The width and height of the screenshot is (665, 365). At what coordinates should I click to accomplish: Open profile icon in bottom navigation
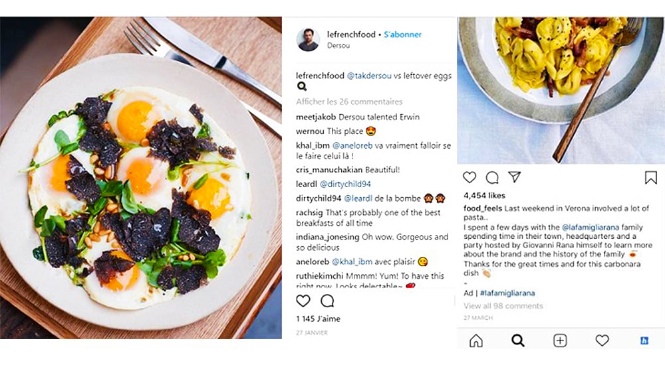[x=644, y=340]
